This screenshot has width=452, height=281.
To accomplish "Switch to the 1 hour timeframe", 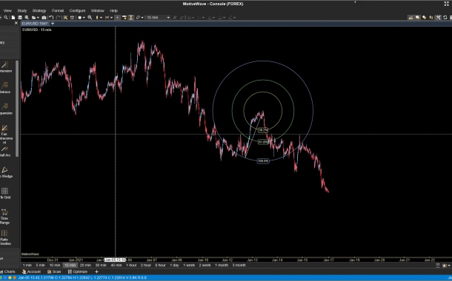I will [131, 265].
